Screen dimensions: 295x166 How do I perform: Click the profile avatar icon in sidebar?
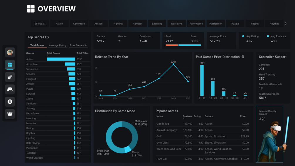[x=10, y=52]
